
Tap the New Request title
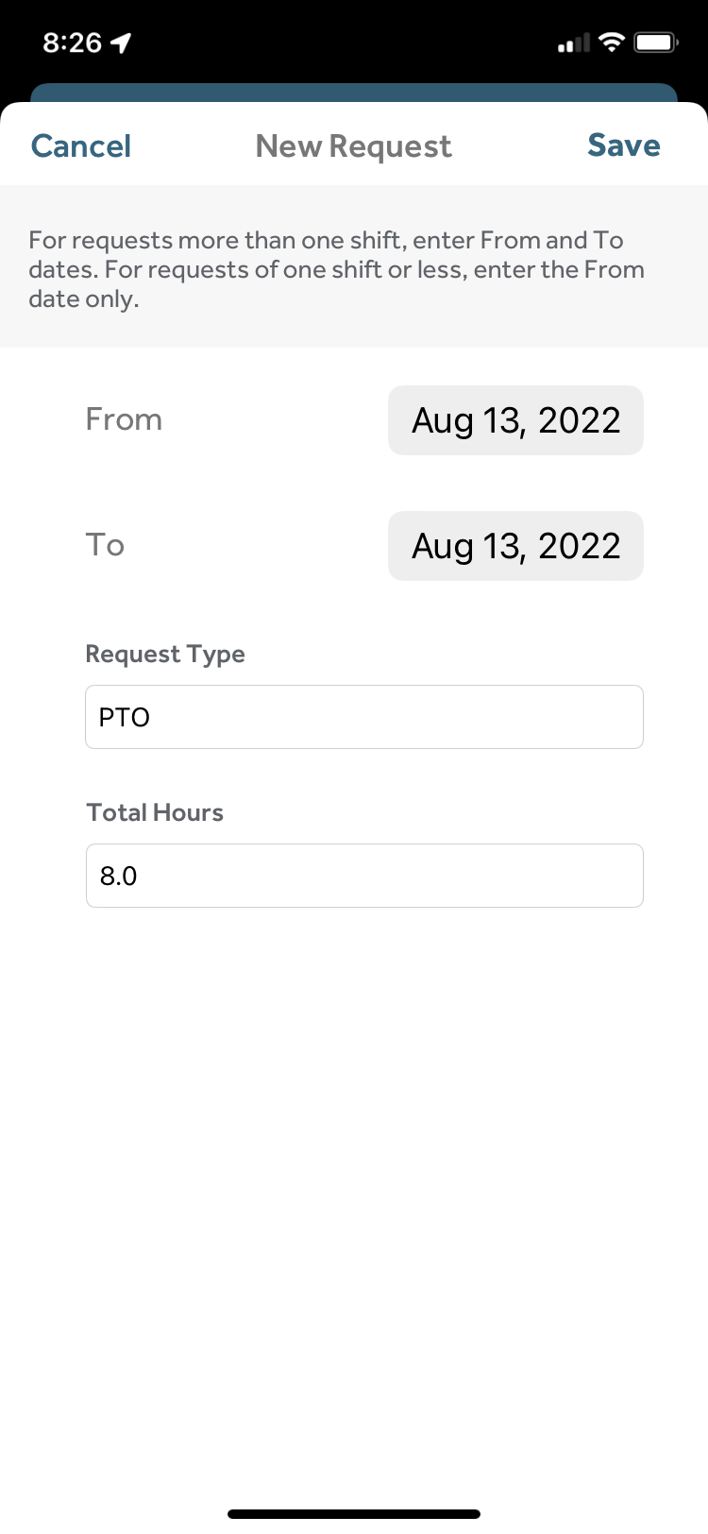(x=353, y=146)
